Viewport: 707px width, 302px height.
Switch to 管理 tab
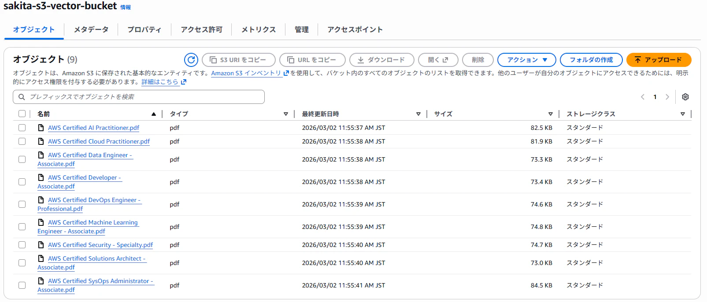pos(302,29)
